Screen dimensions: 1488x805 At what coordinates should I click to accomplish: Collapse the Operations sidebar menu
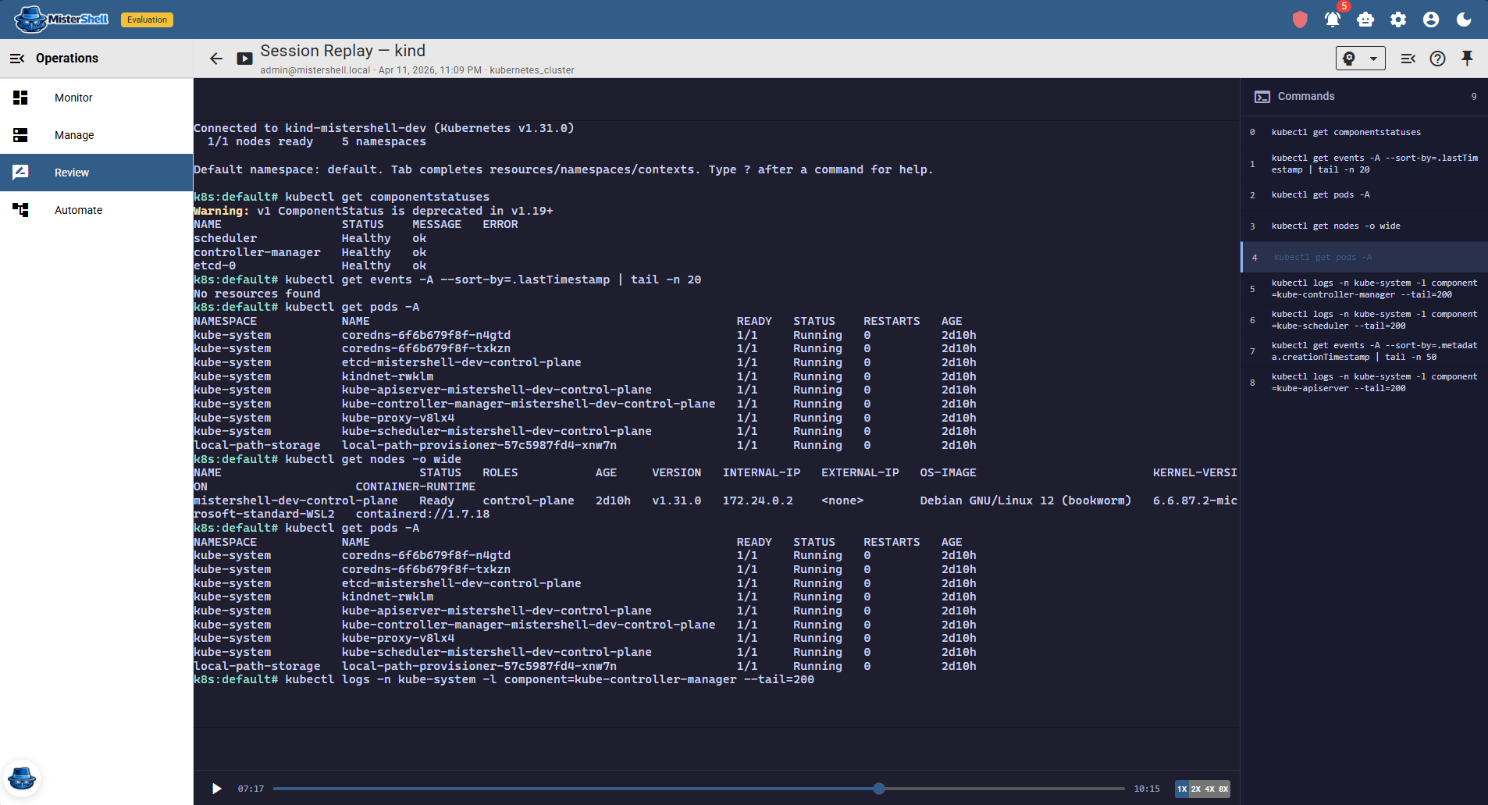[x=17, y=59]
